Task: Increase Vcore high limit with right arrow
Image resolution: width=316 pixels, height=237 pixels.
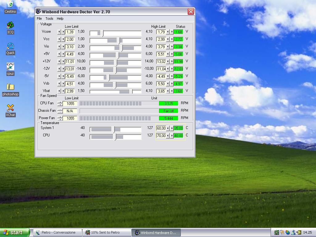Action: pyautogui.click(x=172, y=32)
